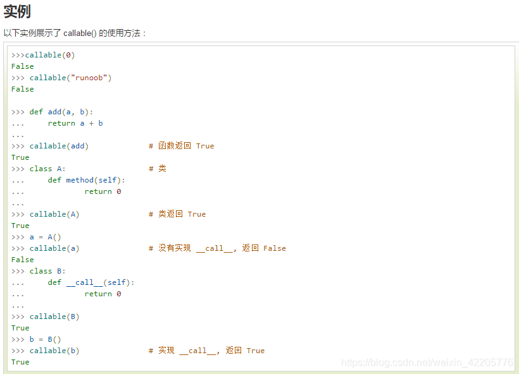
Task: Select the comment 函数返回 True
Action: (x=180, y=145)
